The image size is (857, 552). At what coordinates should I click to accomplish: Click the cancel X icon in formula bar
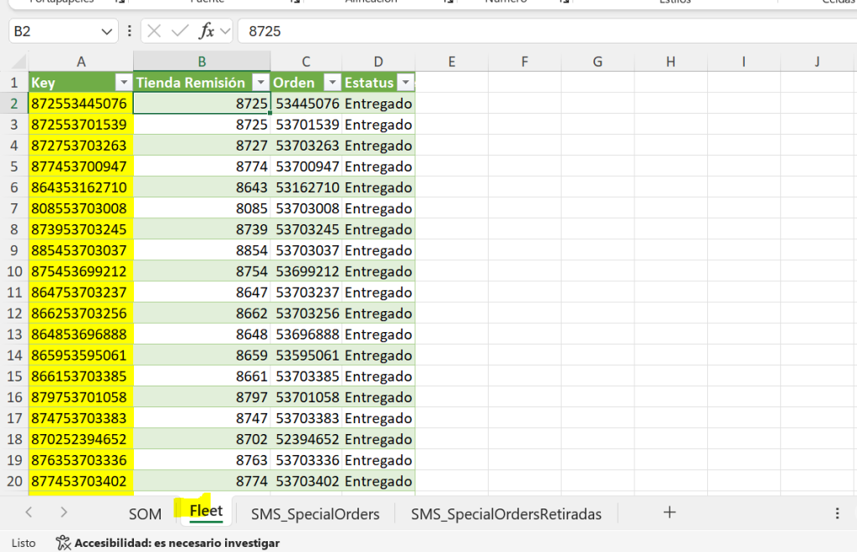click(x=154, y=31)
